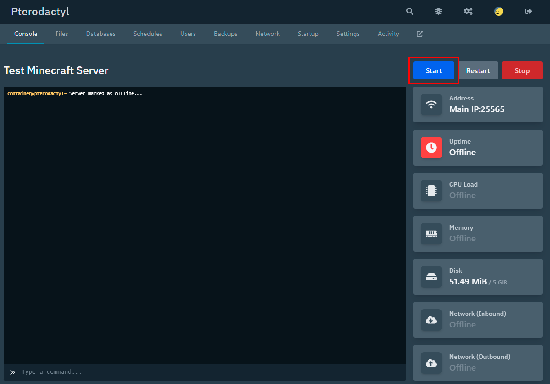The width and height of the screenshot is (550, 384).
Task: Open the Databases tab
Action: click(101, 34)
